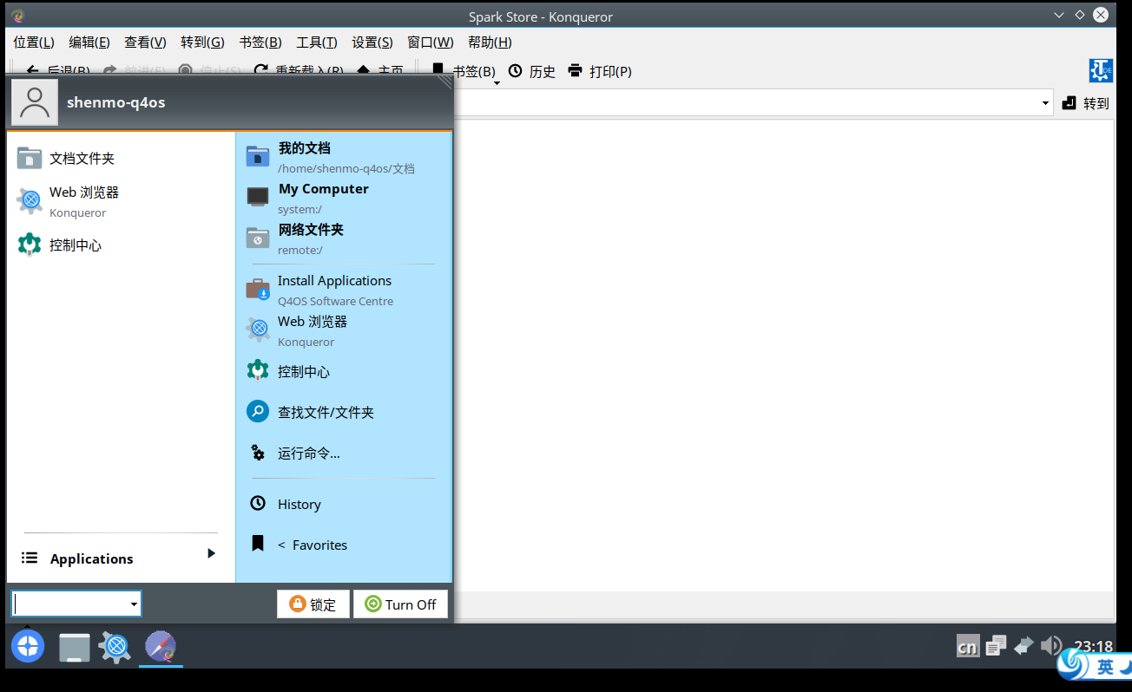This screenshot has height=692, width=1132.
Task: Click the start menu search input field
Action: tap(69, 604)
